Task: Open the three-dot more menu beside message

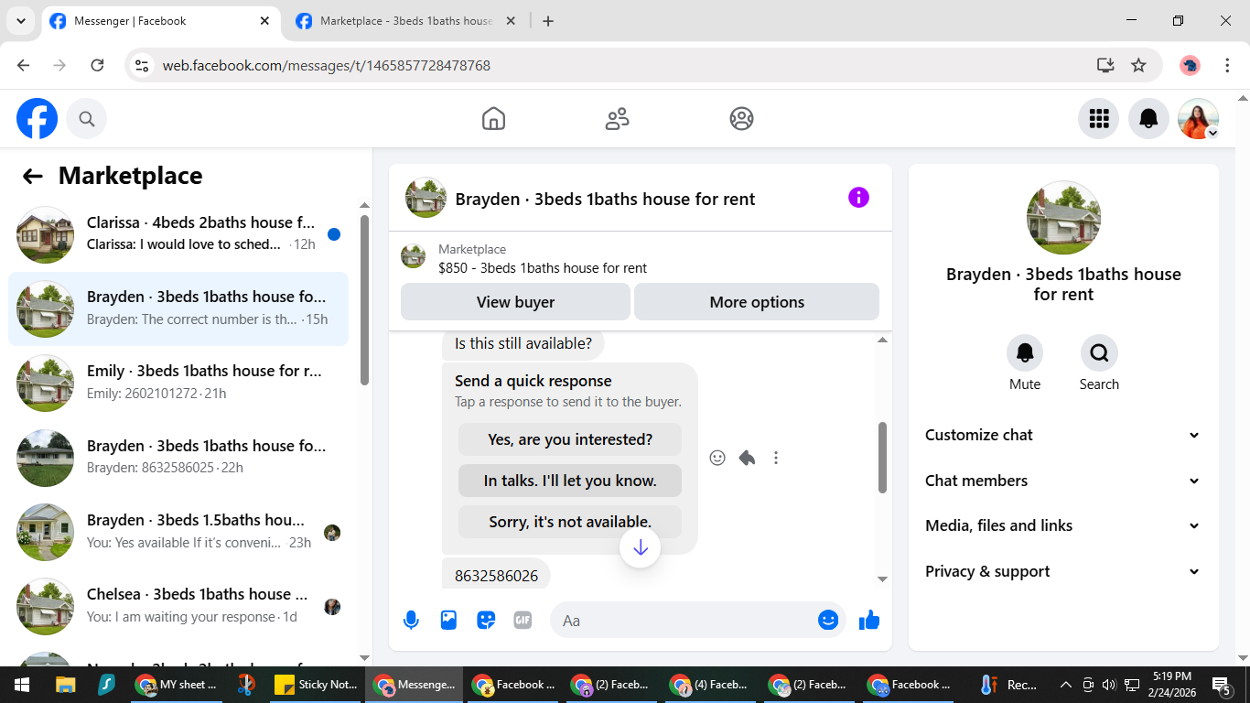Action: [x=776, y=458]
